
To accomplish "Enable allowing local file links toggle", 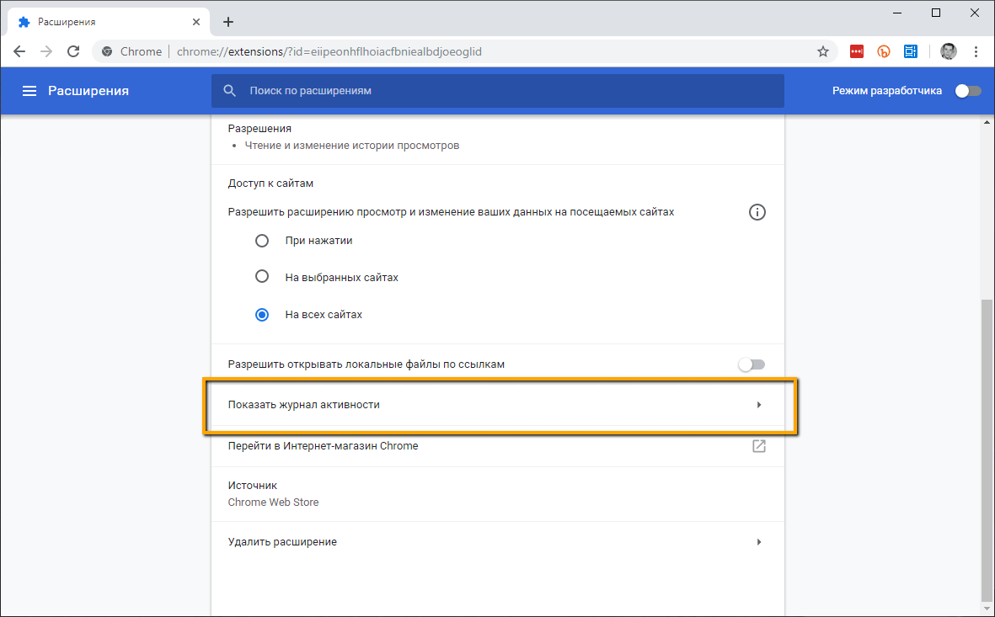I will pyautogui.click(x=751, y=364).
